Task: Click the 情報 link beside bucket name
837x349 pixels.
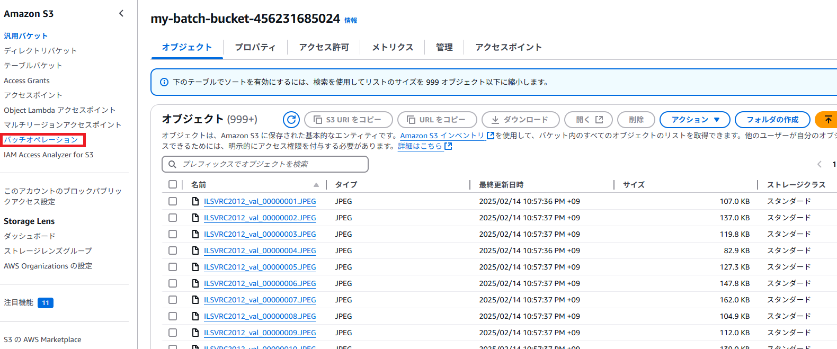Action: [351, 21]
